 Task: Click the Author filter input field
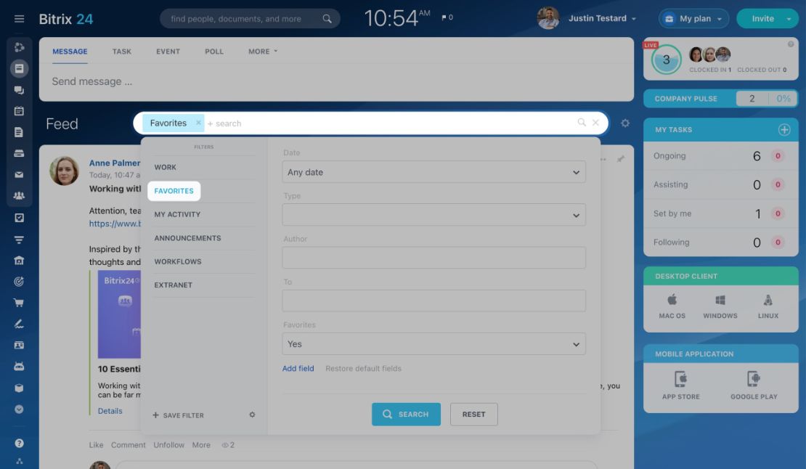click(x=433, y=258)
